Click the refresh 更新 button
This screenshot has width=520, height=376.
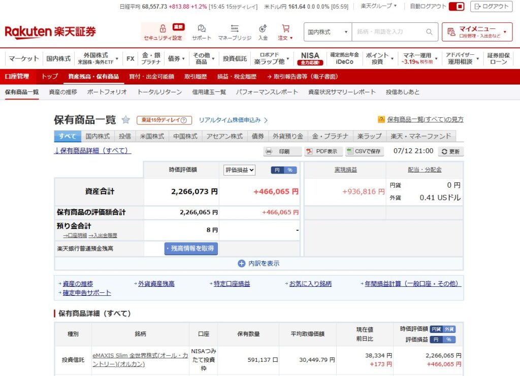[x=451, y=151]
